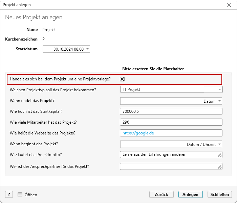Open the https://google.de link
This screenshot has height=203, width=237.
(x=138, y=133)
